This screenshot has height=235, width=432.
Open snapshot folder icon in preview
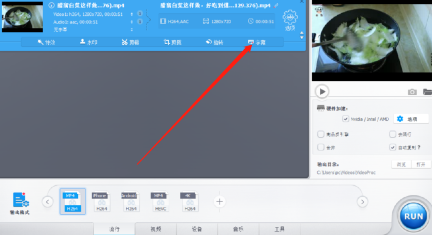[x=428, y=92]
